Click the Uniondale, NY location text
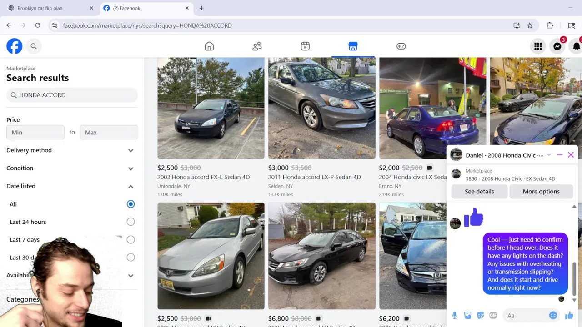The image size is (582, 327). (174, 186)
